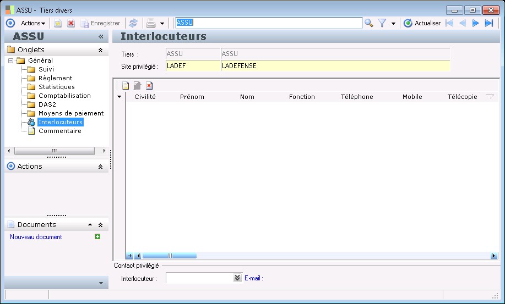Click the grid edit document icon

(137, 85)
